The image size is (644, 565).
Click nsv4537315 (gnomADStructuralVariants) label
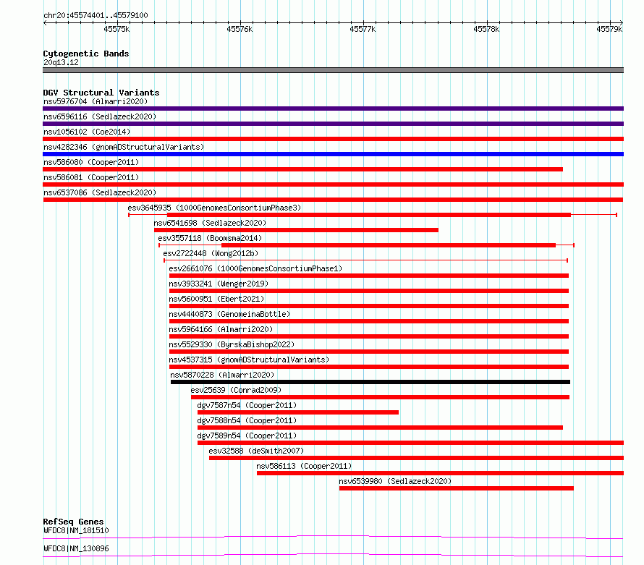click(249, 360)
